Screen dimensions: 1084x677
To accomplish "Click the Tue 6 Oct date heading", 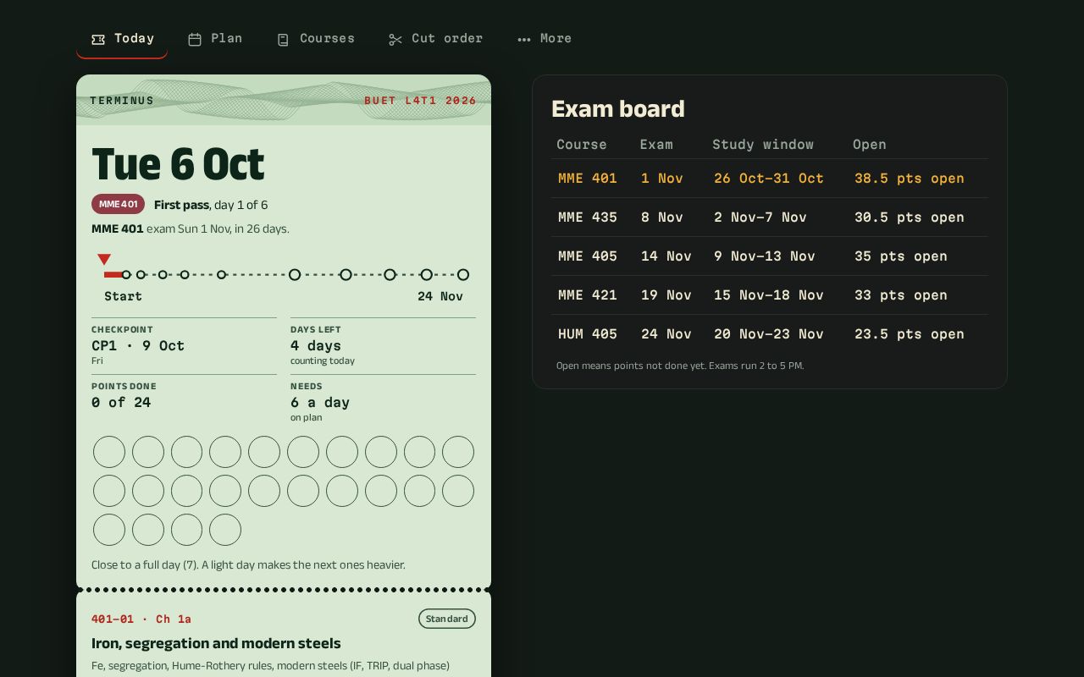I will coord(178,164).
